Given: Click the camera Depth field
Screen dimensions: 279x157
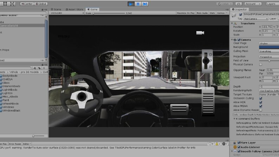Looking at the screenshot, I should pos(269,87).
